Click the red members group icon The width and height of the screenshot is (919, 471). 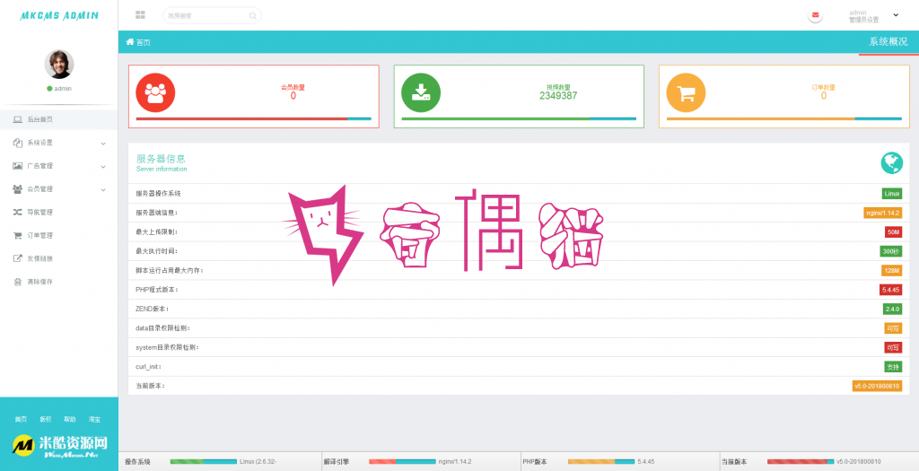tap(155, 92)
